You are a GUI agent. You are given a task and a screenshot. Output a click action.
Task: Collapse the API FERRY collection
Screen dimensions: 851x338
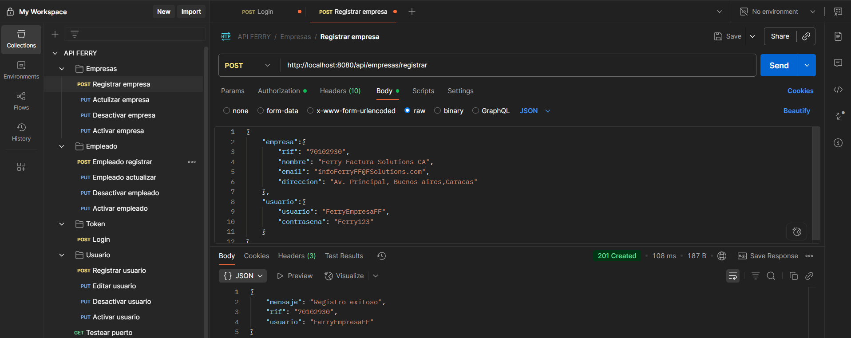click(55, 53)
